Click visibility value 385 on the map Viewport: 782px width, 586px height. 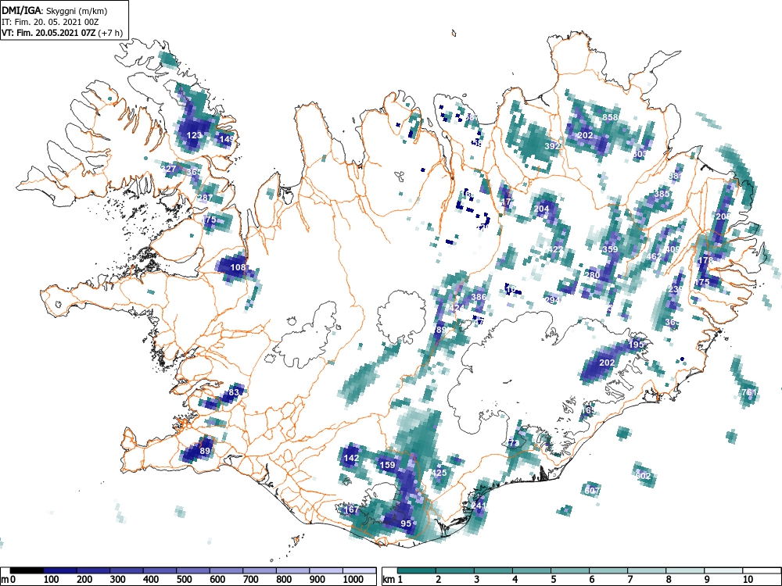pyautogui.click(x=662, y=194)
